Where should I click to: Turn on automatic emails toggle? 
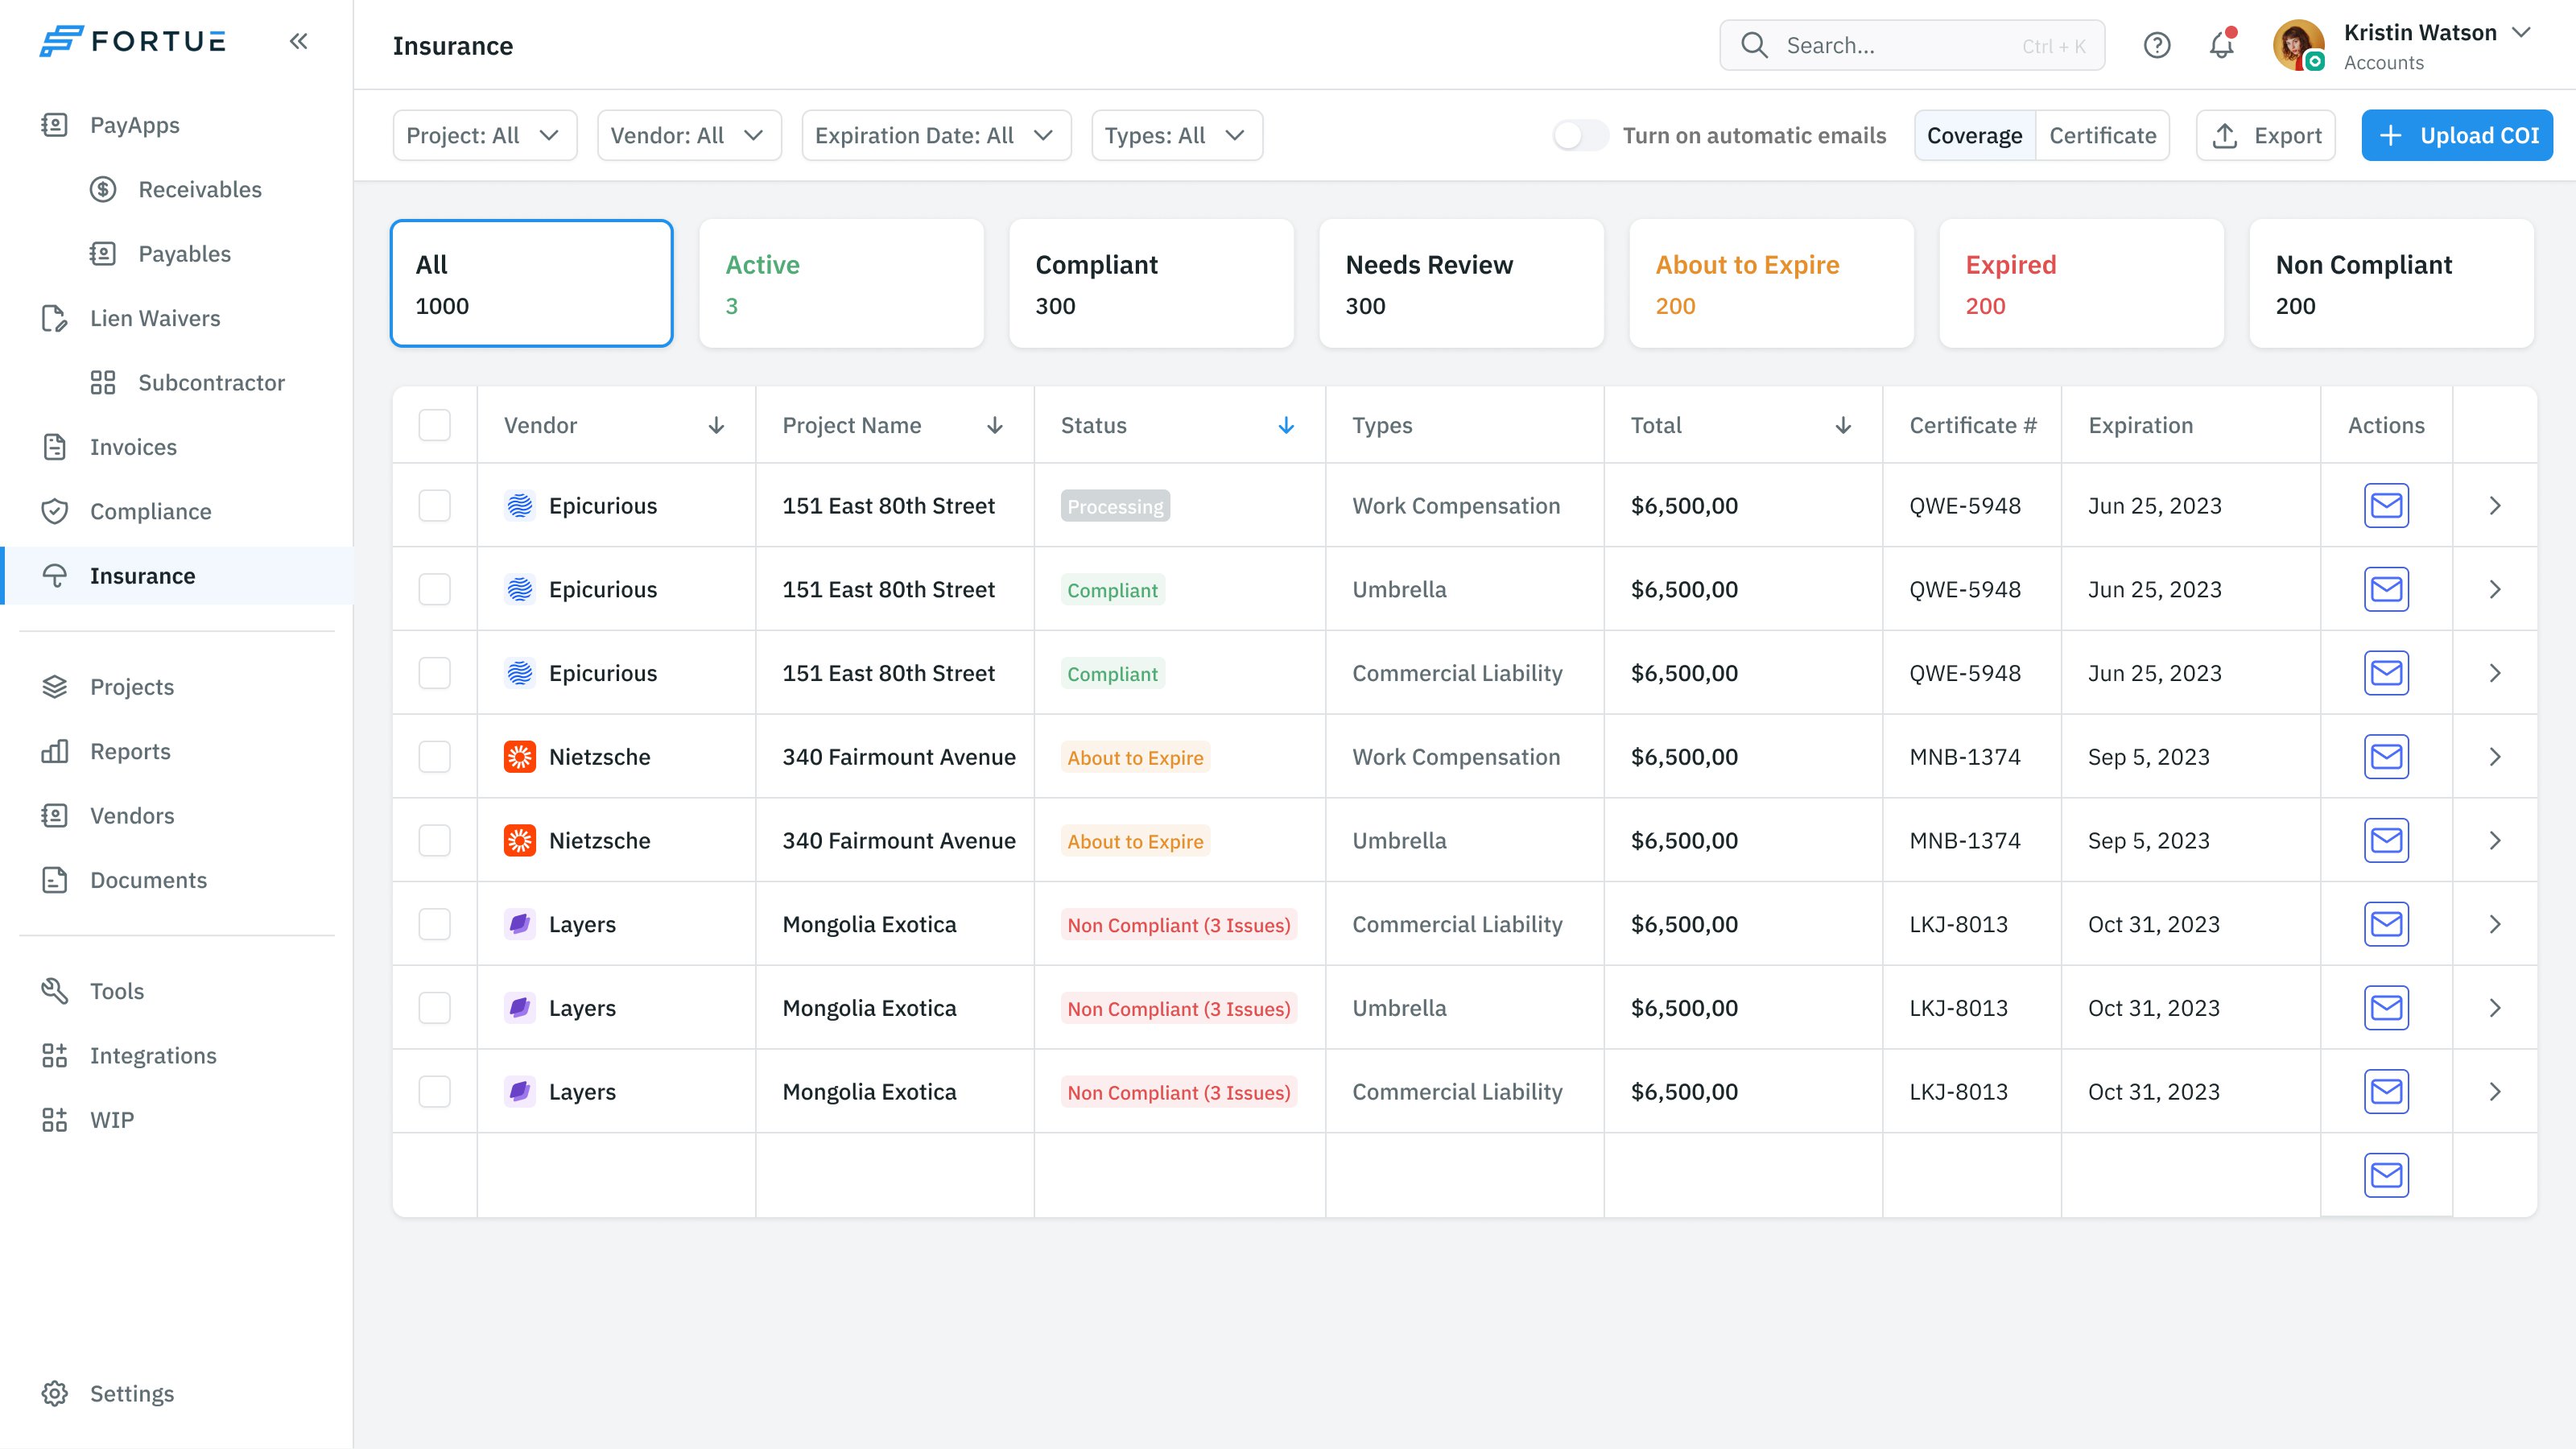click(x=1580, y=135)
